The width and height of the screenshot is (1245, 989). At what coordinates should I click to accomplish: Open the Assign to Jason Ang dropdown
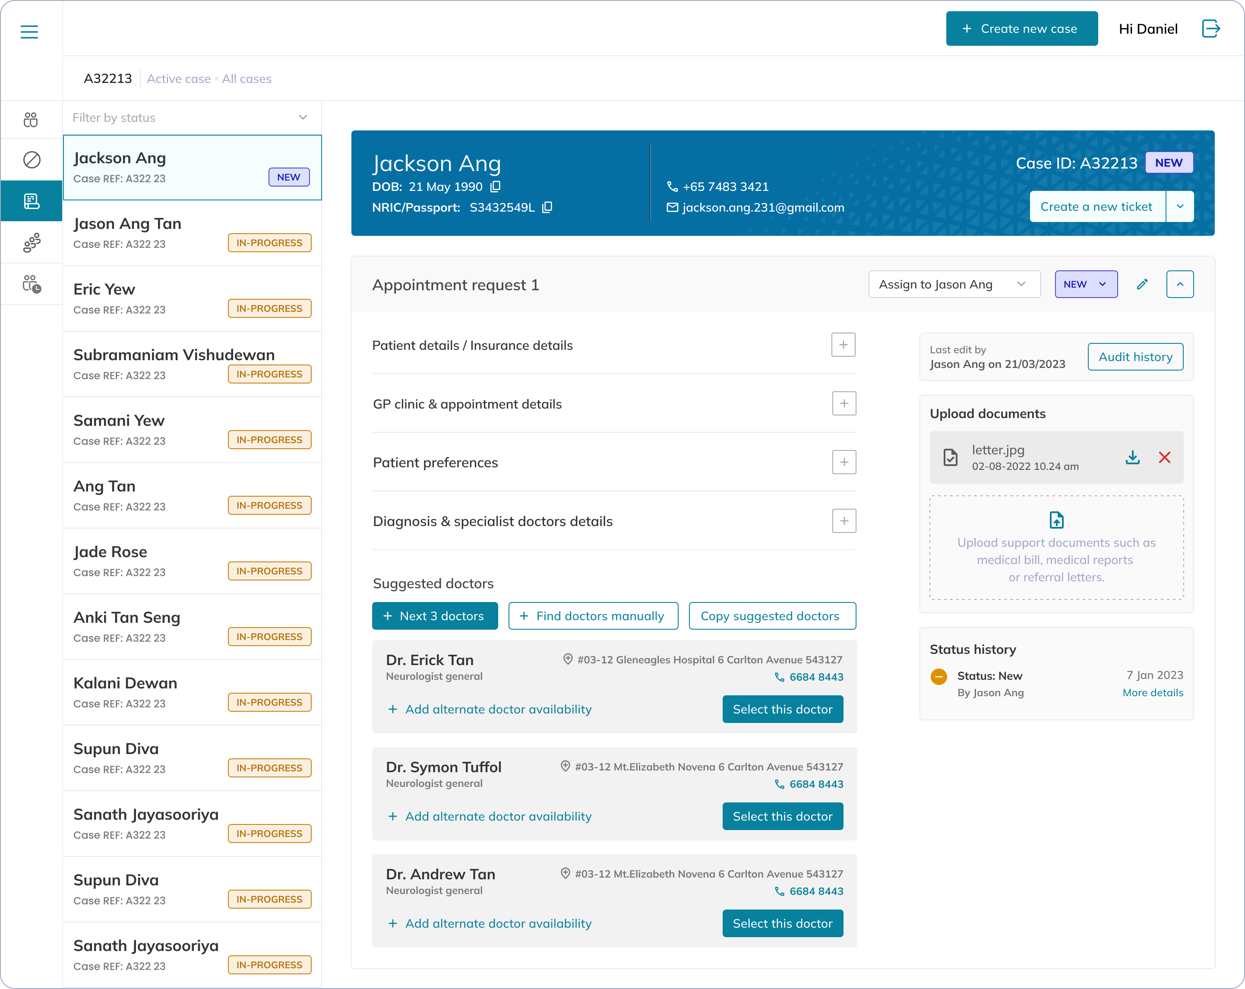pos(954,284)
